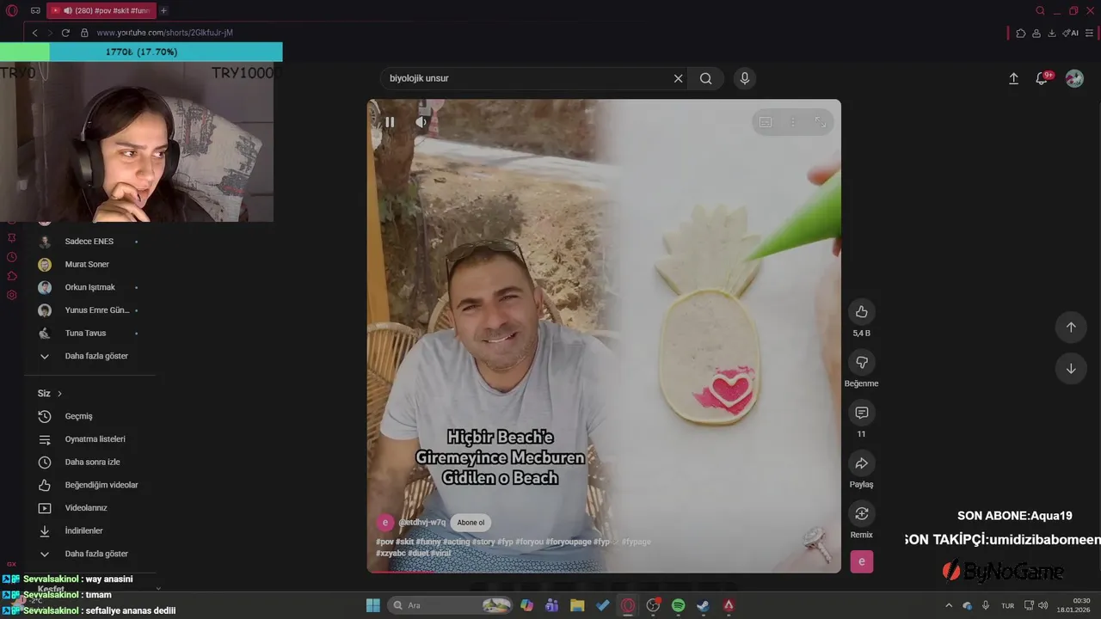View site security lock info
1101x619 pixels.
point(84,33)
